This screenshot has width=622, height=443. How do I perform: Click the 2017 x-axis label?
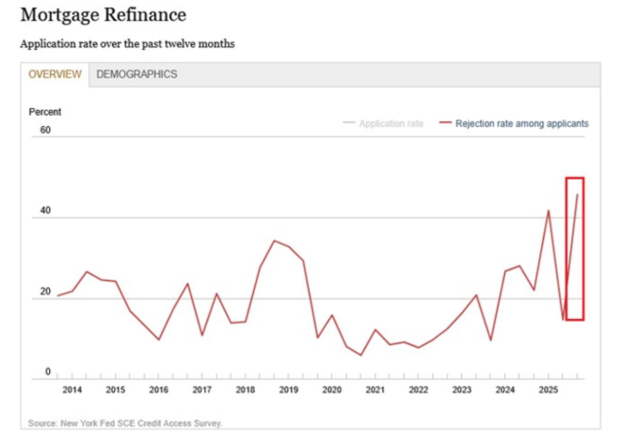pyautogui.click(x=201, y=389)
